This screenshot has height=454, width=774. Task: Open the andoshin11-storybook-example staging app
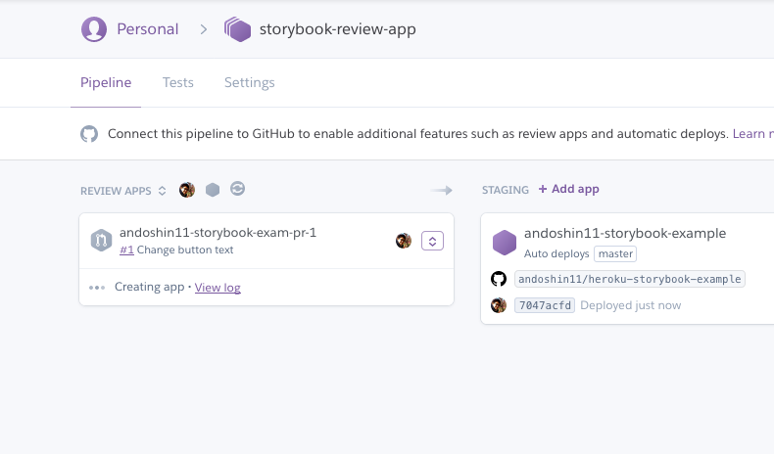coord(625,233)
